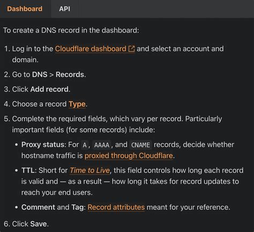This screenshot has height=232, width=254.
Task: Click the inline code chip labeled A
Action: 85,145
